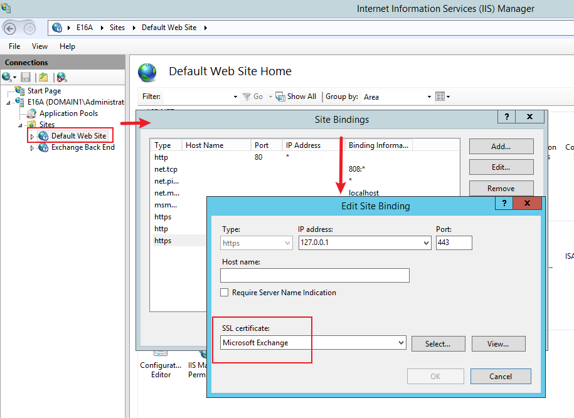Click the Go filter funnel icon
574x418 pixels.
pyautogui.click(x=247, y=97)
